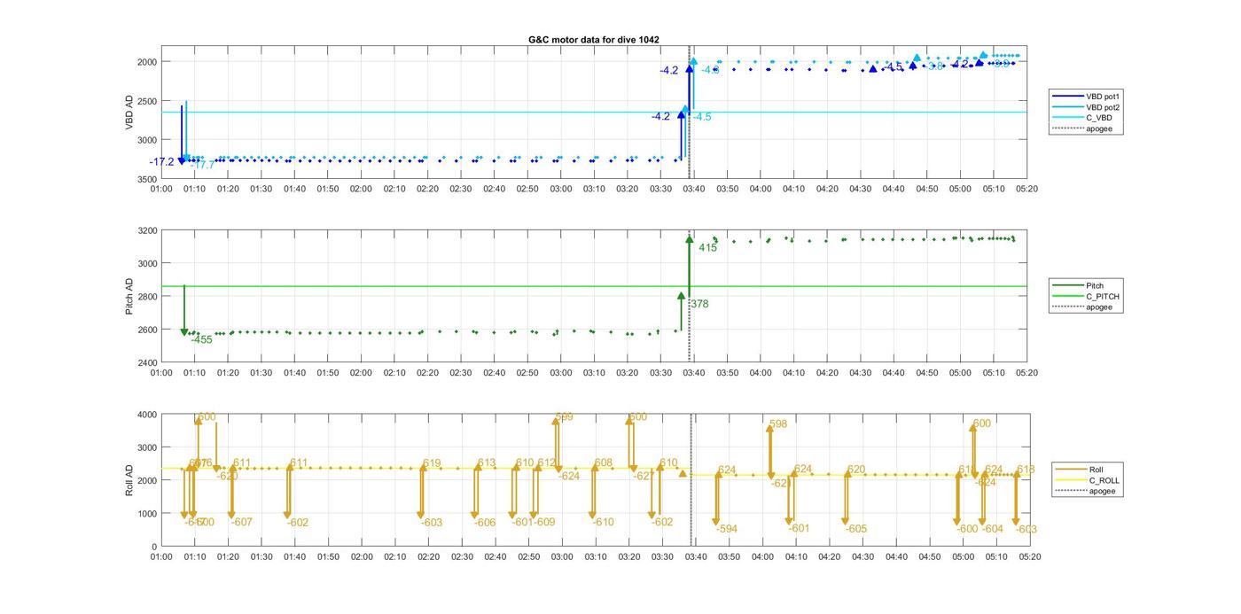Click the "620" label in the Roll plot
Screen dimensions: 1241x614
pos(856,470)
